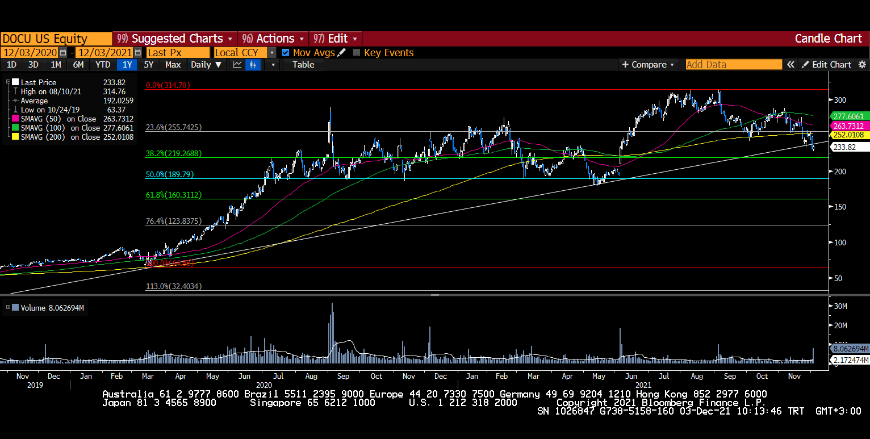Image resolution: width=870 pixels, height=439 pixels.
Task: Open the Compare dropdown
Action: pos(648,65)
